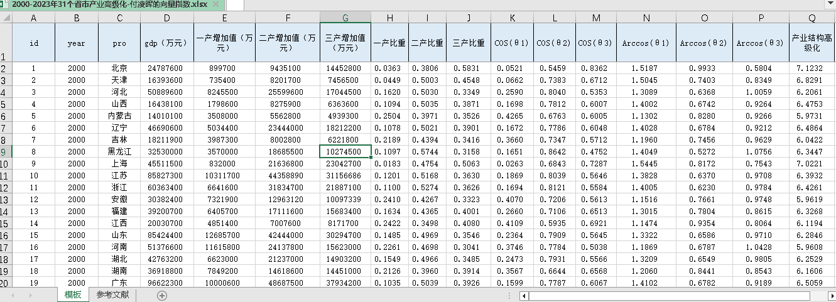Select value 7.1232 in 北京 row
Viewport: 836px width, 302px height.
[x=812, y=68]
